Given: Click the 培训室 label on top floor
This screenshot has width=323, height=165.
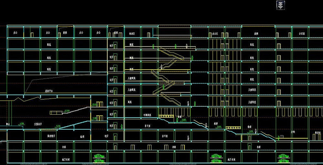Looking at the screenshot, I should coord(133,32).
